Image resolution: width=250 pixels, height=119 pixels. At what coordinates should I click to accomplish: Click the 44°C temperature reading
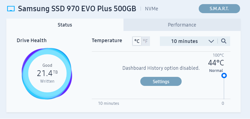[x=216, y=63]
